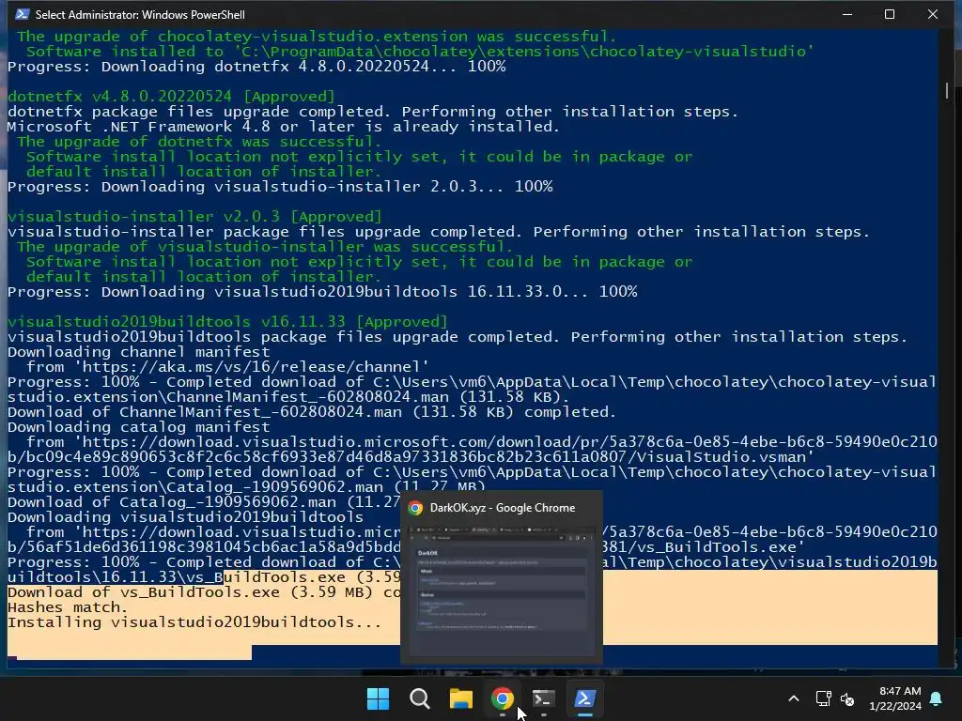Switch to Google Chrome on the taskbar
The width and height of the screenshot is (962, 721).
pos(502,698)
